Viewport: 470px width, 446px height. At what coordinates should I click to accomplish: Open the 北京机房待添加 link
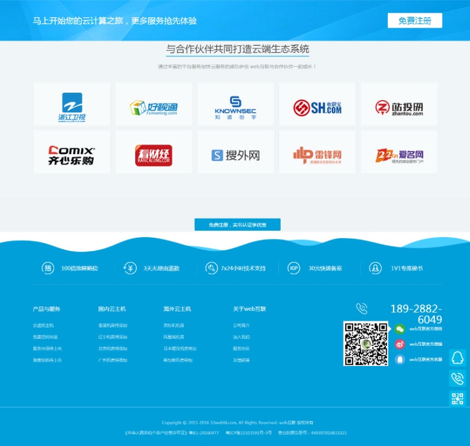click(113, 349)
